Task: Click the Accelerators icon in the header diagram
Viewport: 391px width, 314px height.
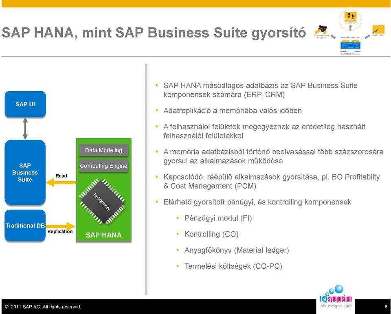Action: [x=350, y=16]
